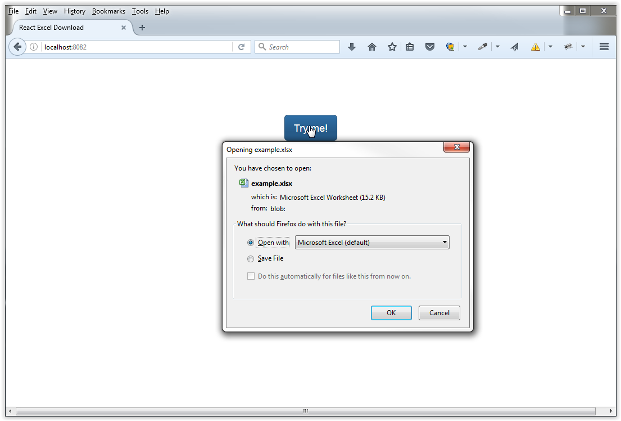Click the scrollbar left arrow
Image resolution: width=621 pixels, height=421 pixels.
click(x=10, y=411)
